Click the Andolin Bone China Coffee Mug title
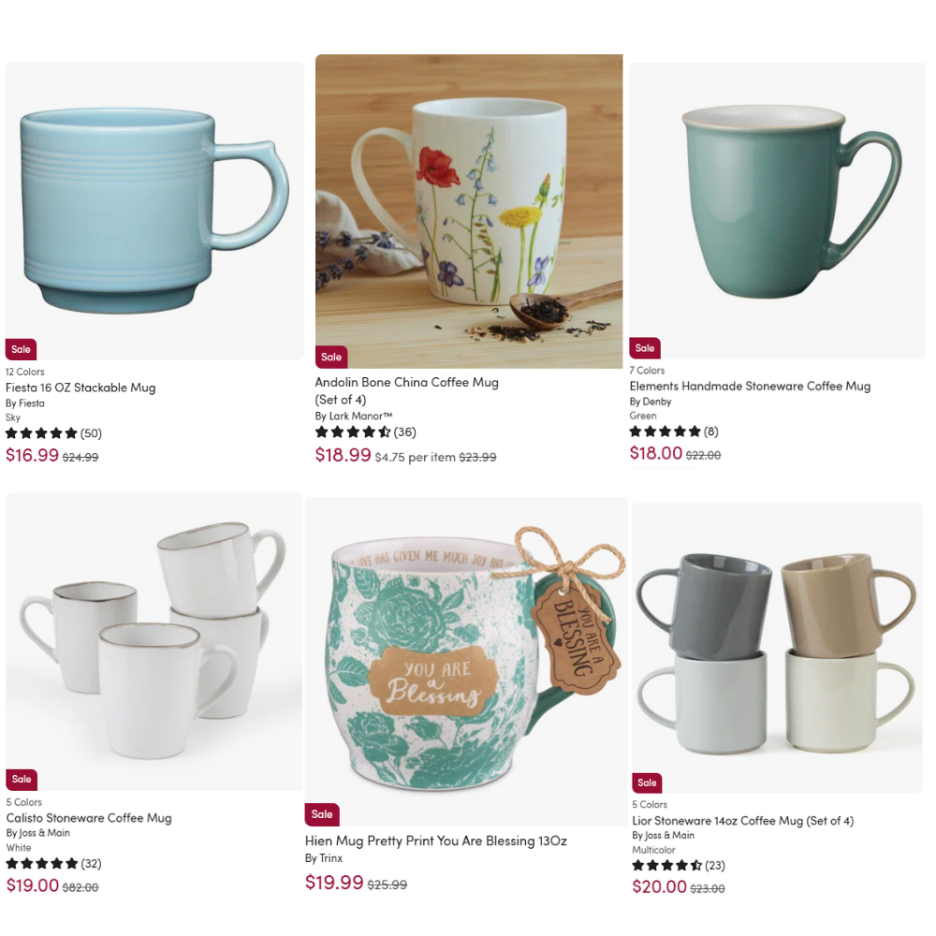936x936 pixels. (x=406, y=390)
